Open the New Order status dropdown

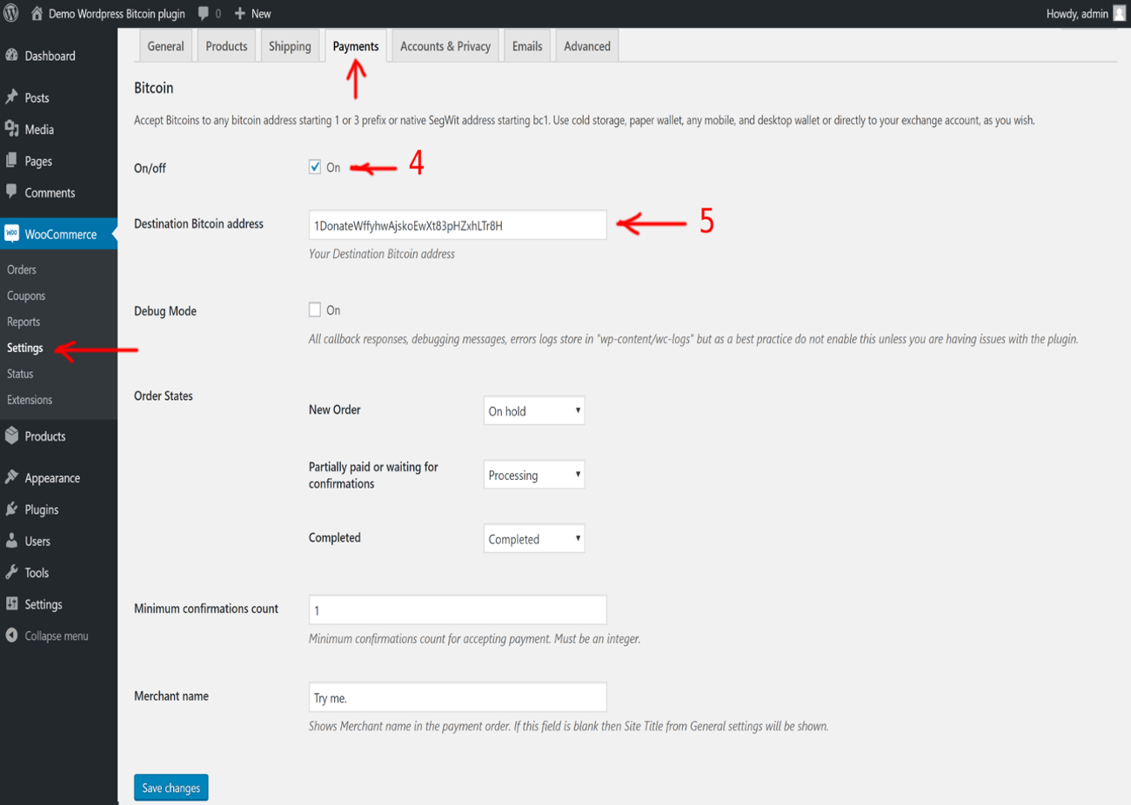[534, 410]
